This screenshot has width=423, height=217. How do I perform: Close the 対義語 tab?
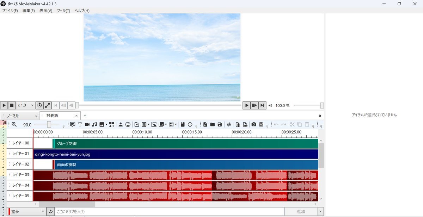[x=76, y=116]
